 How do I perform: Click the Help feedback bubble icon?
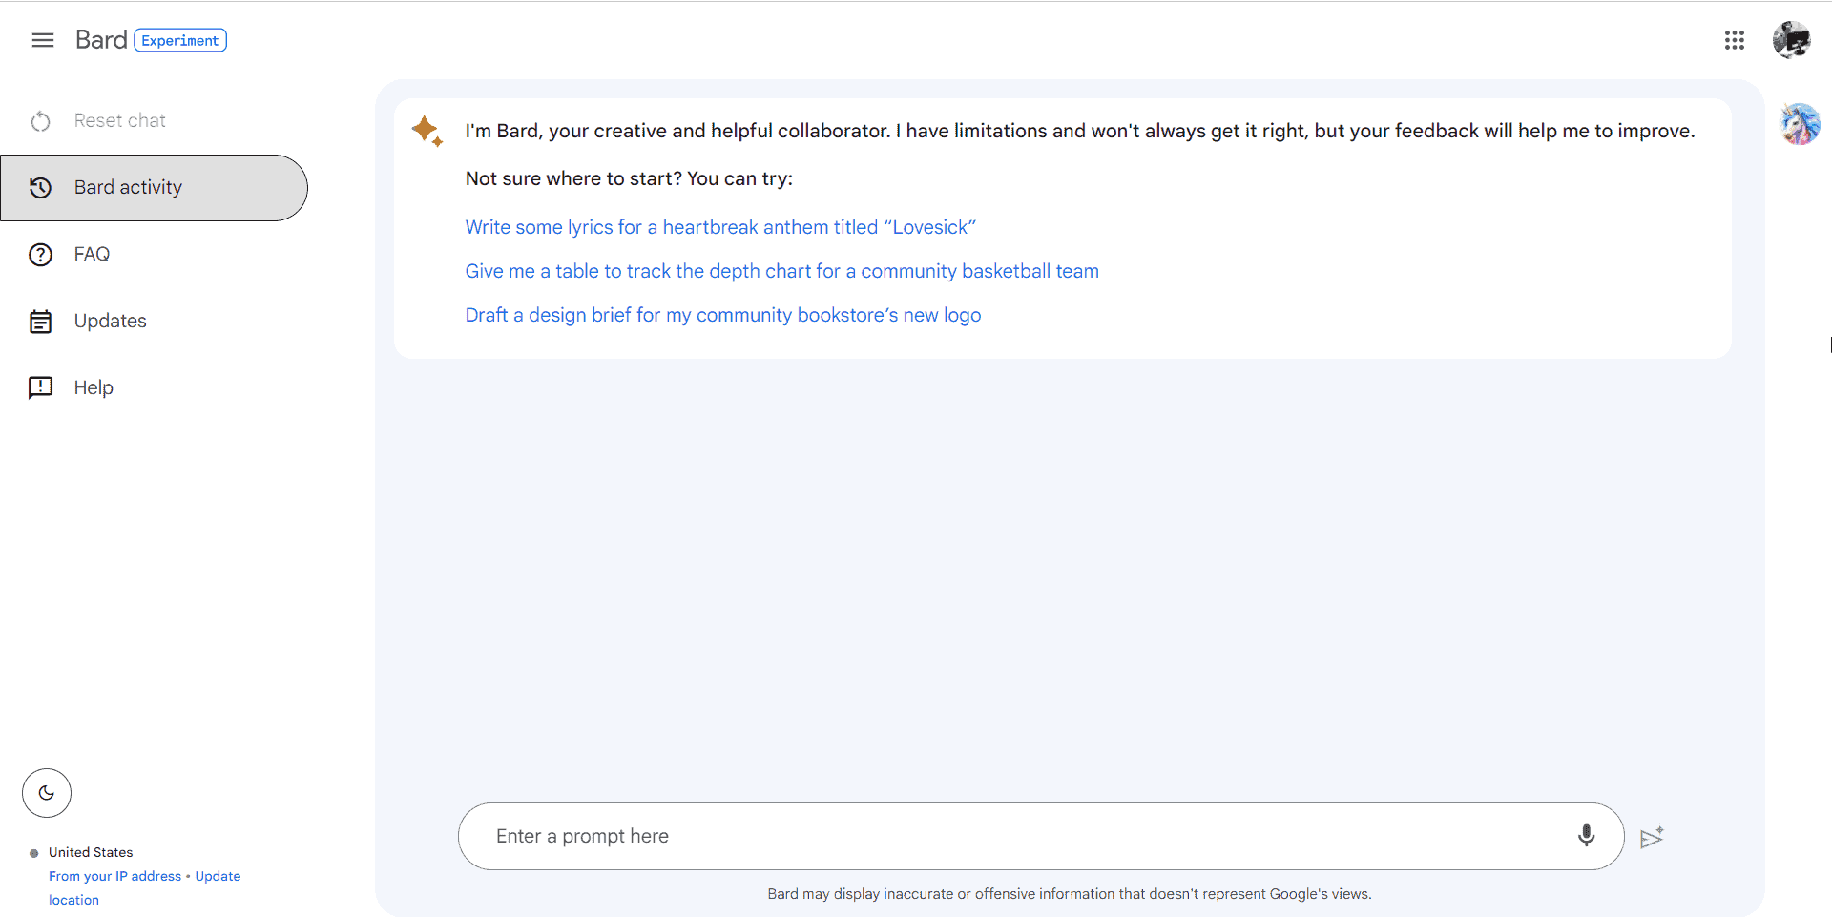(x=40, y=388)
